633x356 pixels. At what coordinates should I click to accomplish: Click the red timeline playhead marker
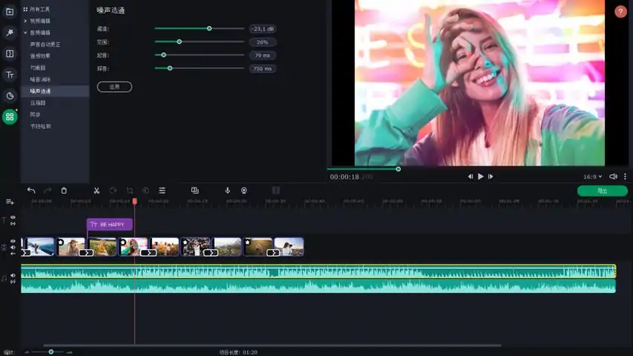click(x=135, y=201)
